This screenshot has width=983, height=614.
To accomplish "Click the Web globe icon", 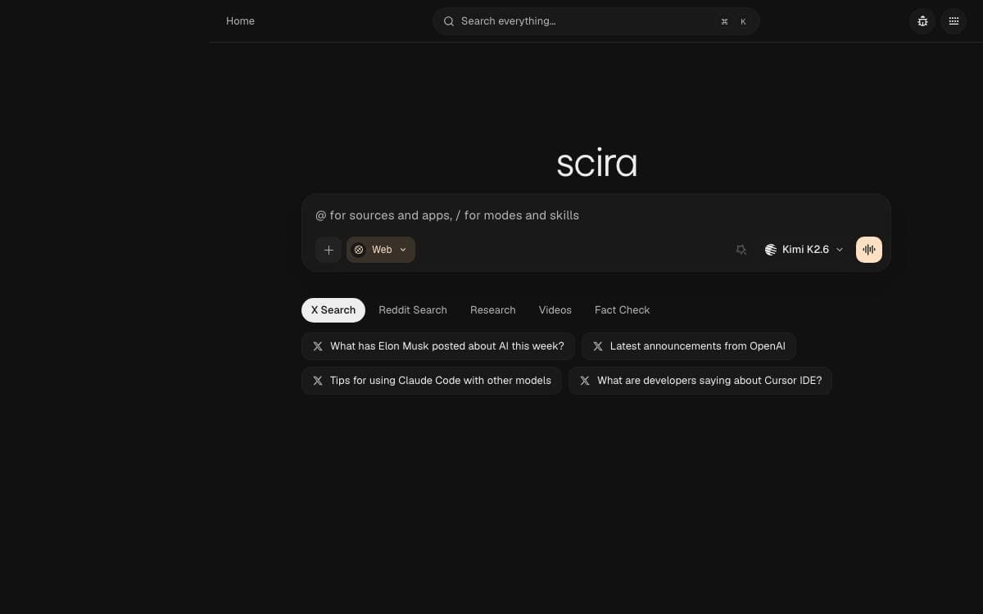I will pos(359,250).
